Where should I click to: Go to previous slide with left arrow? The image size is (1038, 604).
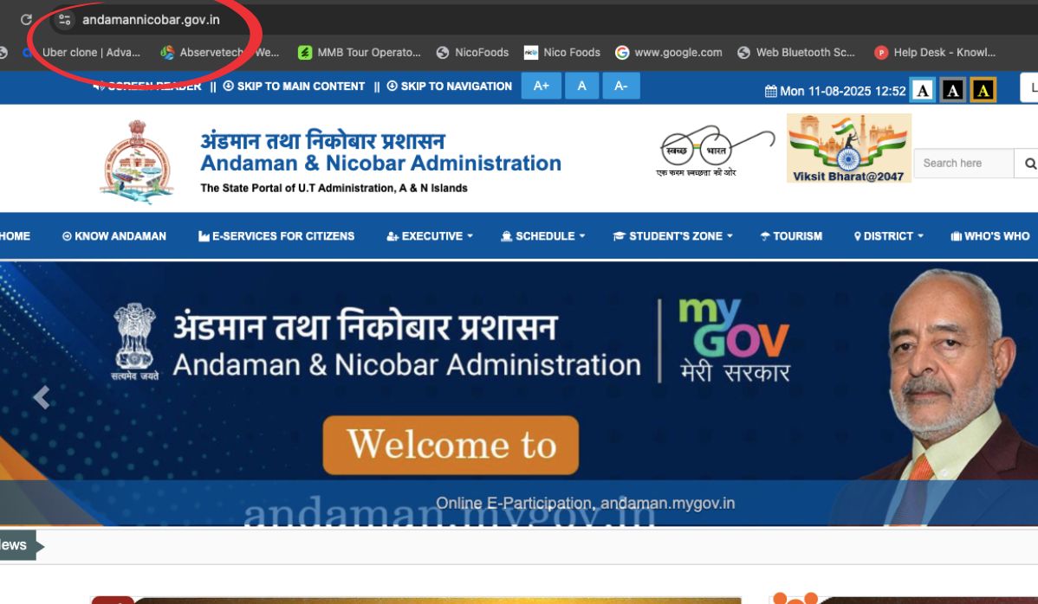(41, 397)
